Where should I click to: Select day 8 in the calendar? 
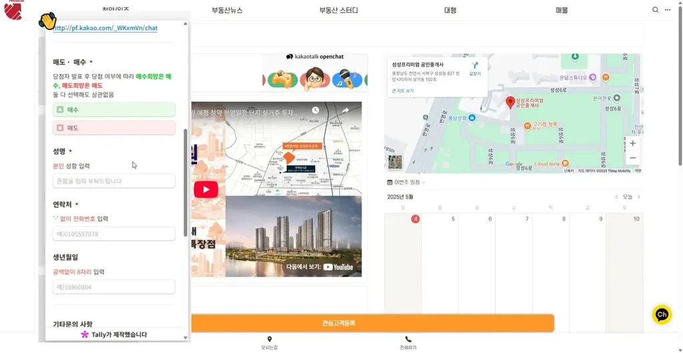click(x=564, y=219)
